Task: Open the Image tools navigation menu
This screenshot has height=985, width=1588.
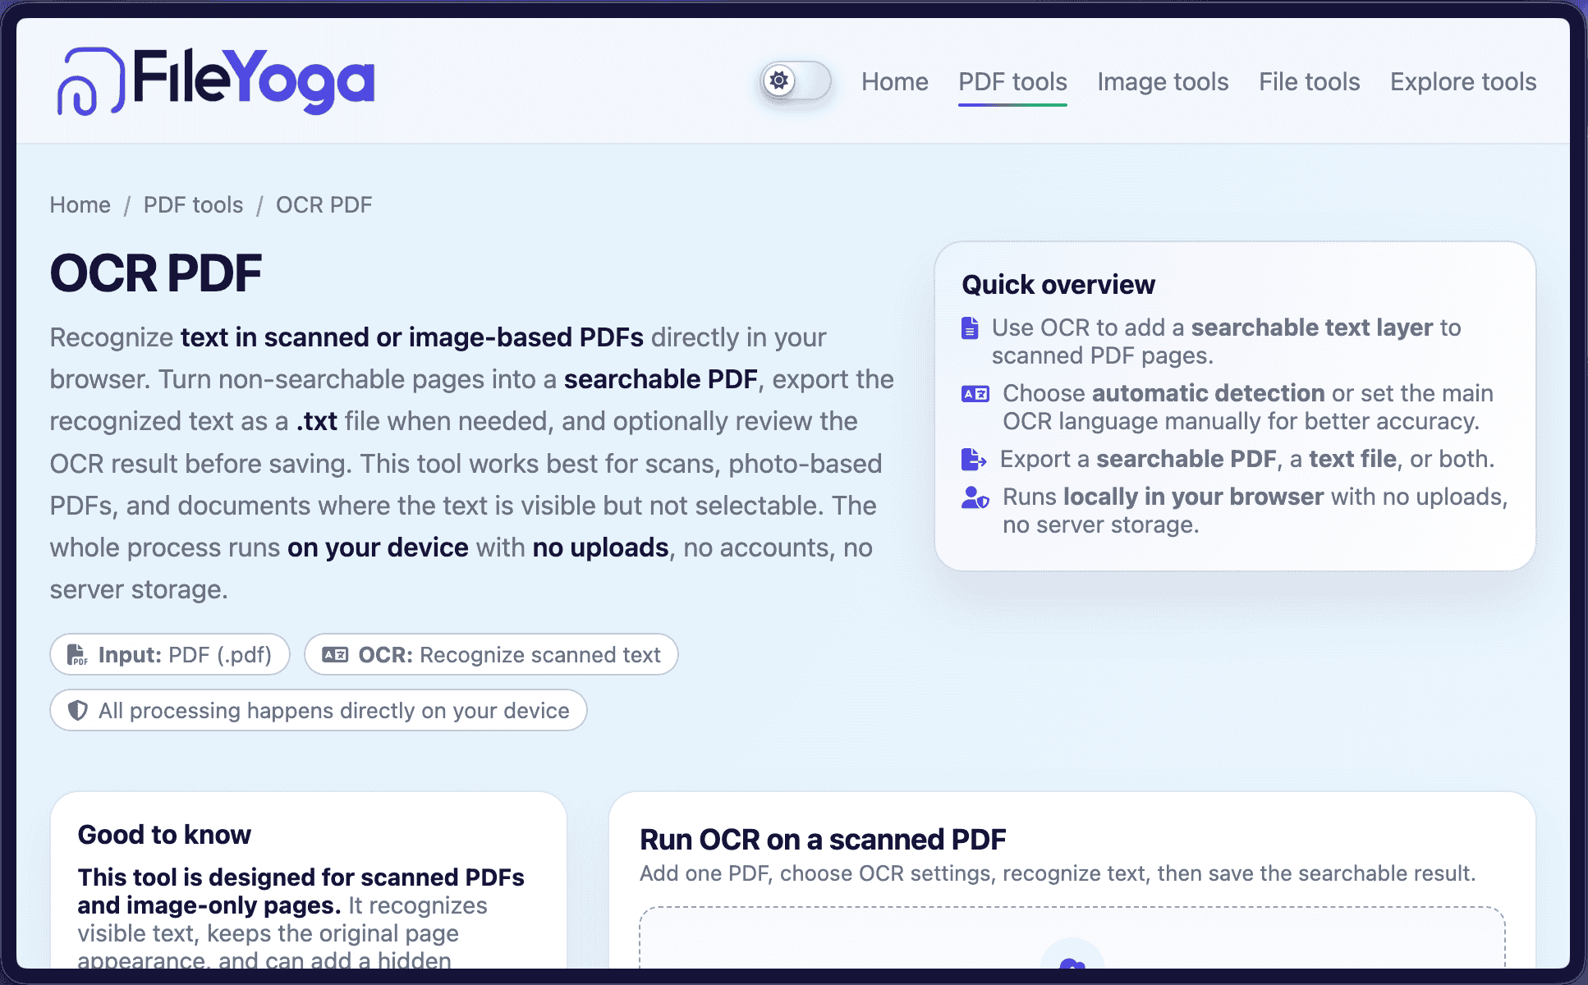Action: click(x=1163, y=82)
